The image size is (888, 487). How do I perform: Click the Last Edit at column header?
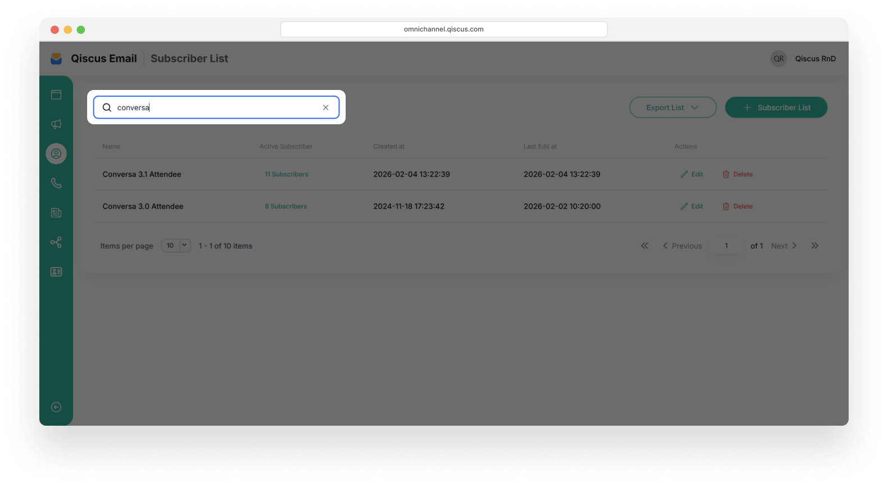(x=540, y=146)
